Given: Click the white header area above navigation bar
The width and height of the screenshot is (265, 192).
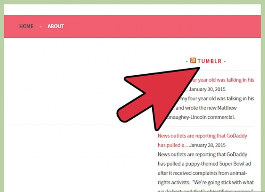Looking at the screenshot, I should [132, 10].
